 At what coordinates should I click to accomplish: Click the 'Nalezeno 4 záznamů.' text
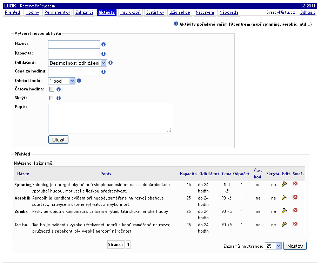pyautogui.click(x=34, y=163)
